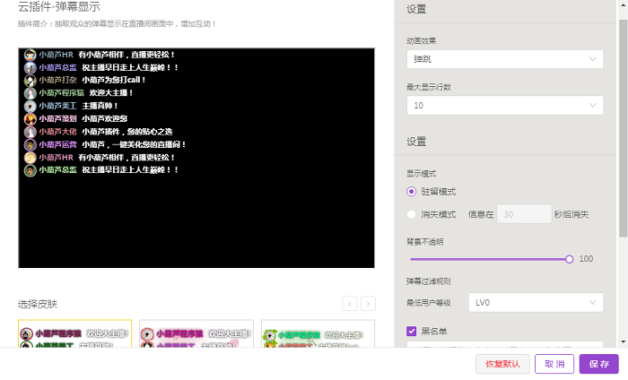Click the seconds input field showing 30
Screen dimensions: 628x380
click(524, 214)
